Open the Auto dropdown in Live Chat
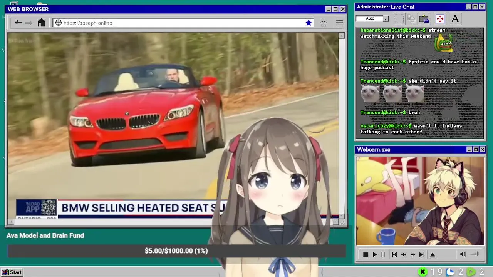The width and height of the screenshot is (493, 277). click(386, 18)
